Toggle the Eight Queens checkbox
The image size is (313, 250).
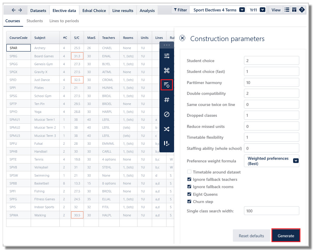click(x=189, y=194)
